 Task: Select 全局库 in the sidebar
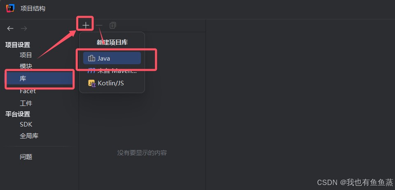(29, 136)
